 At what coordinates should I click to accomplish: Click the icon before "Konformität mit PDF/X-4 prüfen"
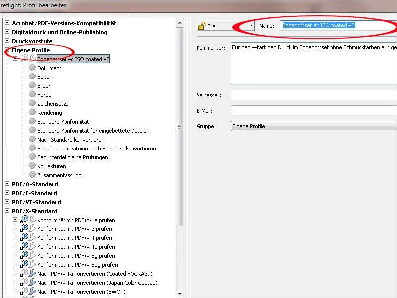24,238
